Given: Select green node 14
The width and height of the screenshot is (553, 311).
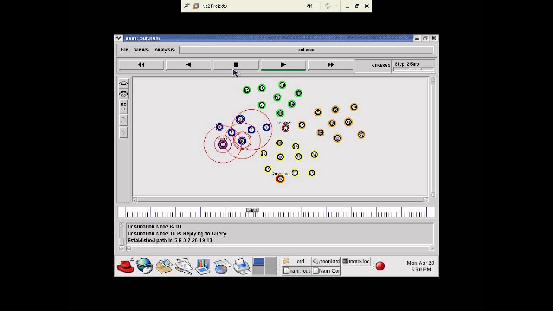Looking at the screenshot, I should (292, 104).
